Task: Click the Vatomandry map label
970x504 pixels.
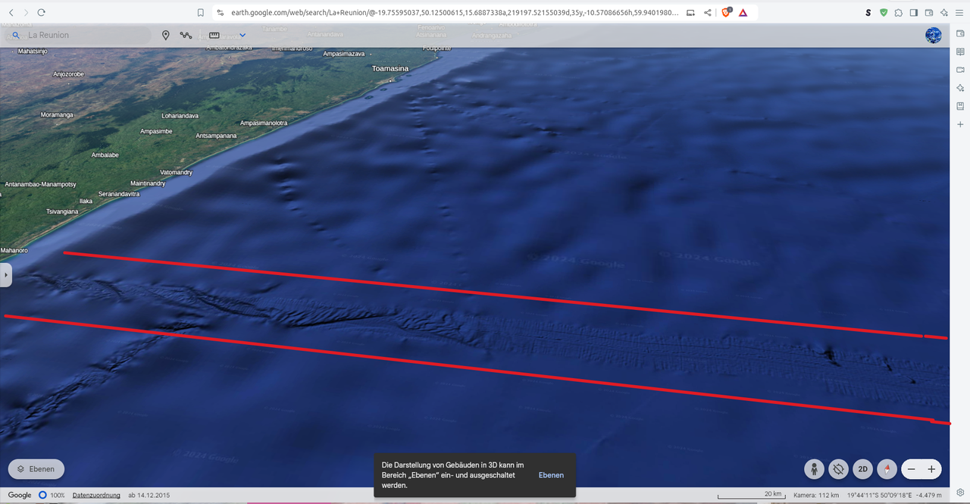Action: point(177,172)
